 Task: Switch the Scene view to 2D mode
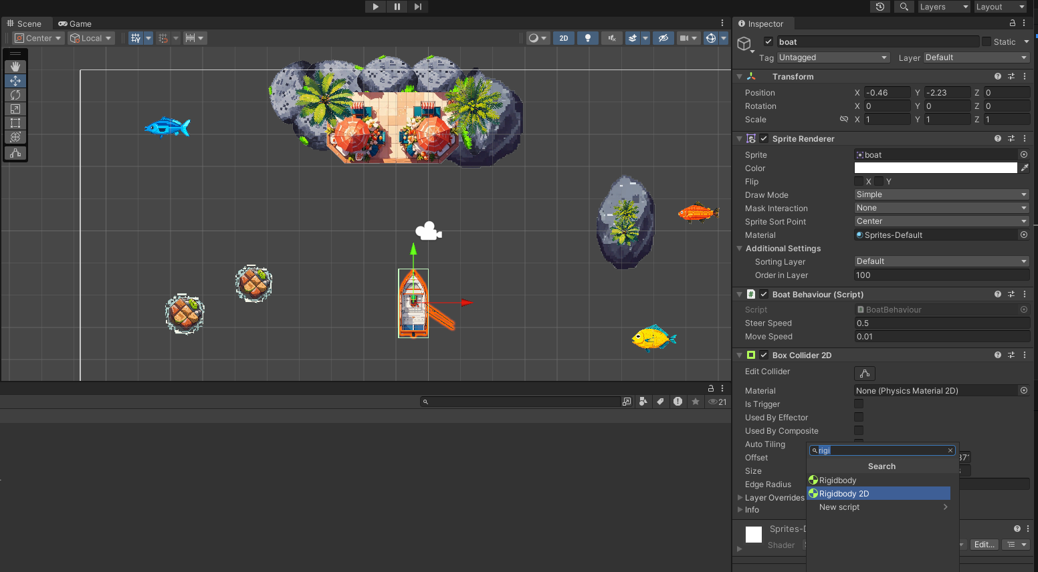tap(563, 38)
